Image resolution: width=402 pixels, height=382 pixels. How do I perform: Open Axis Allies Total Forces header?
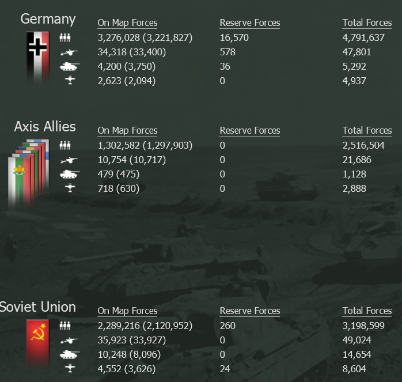click(367, 131)
